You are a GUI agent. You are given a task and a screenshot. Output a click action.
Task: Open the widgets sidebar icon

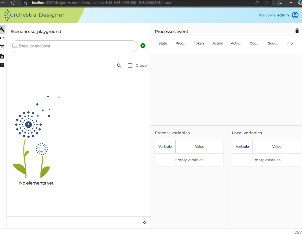(2, 65)
